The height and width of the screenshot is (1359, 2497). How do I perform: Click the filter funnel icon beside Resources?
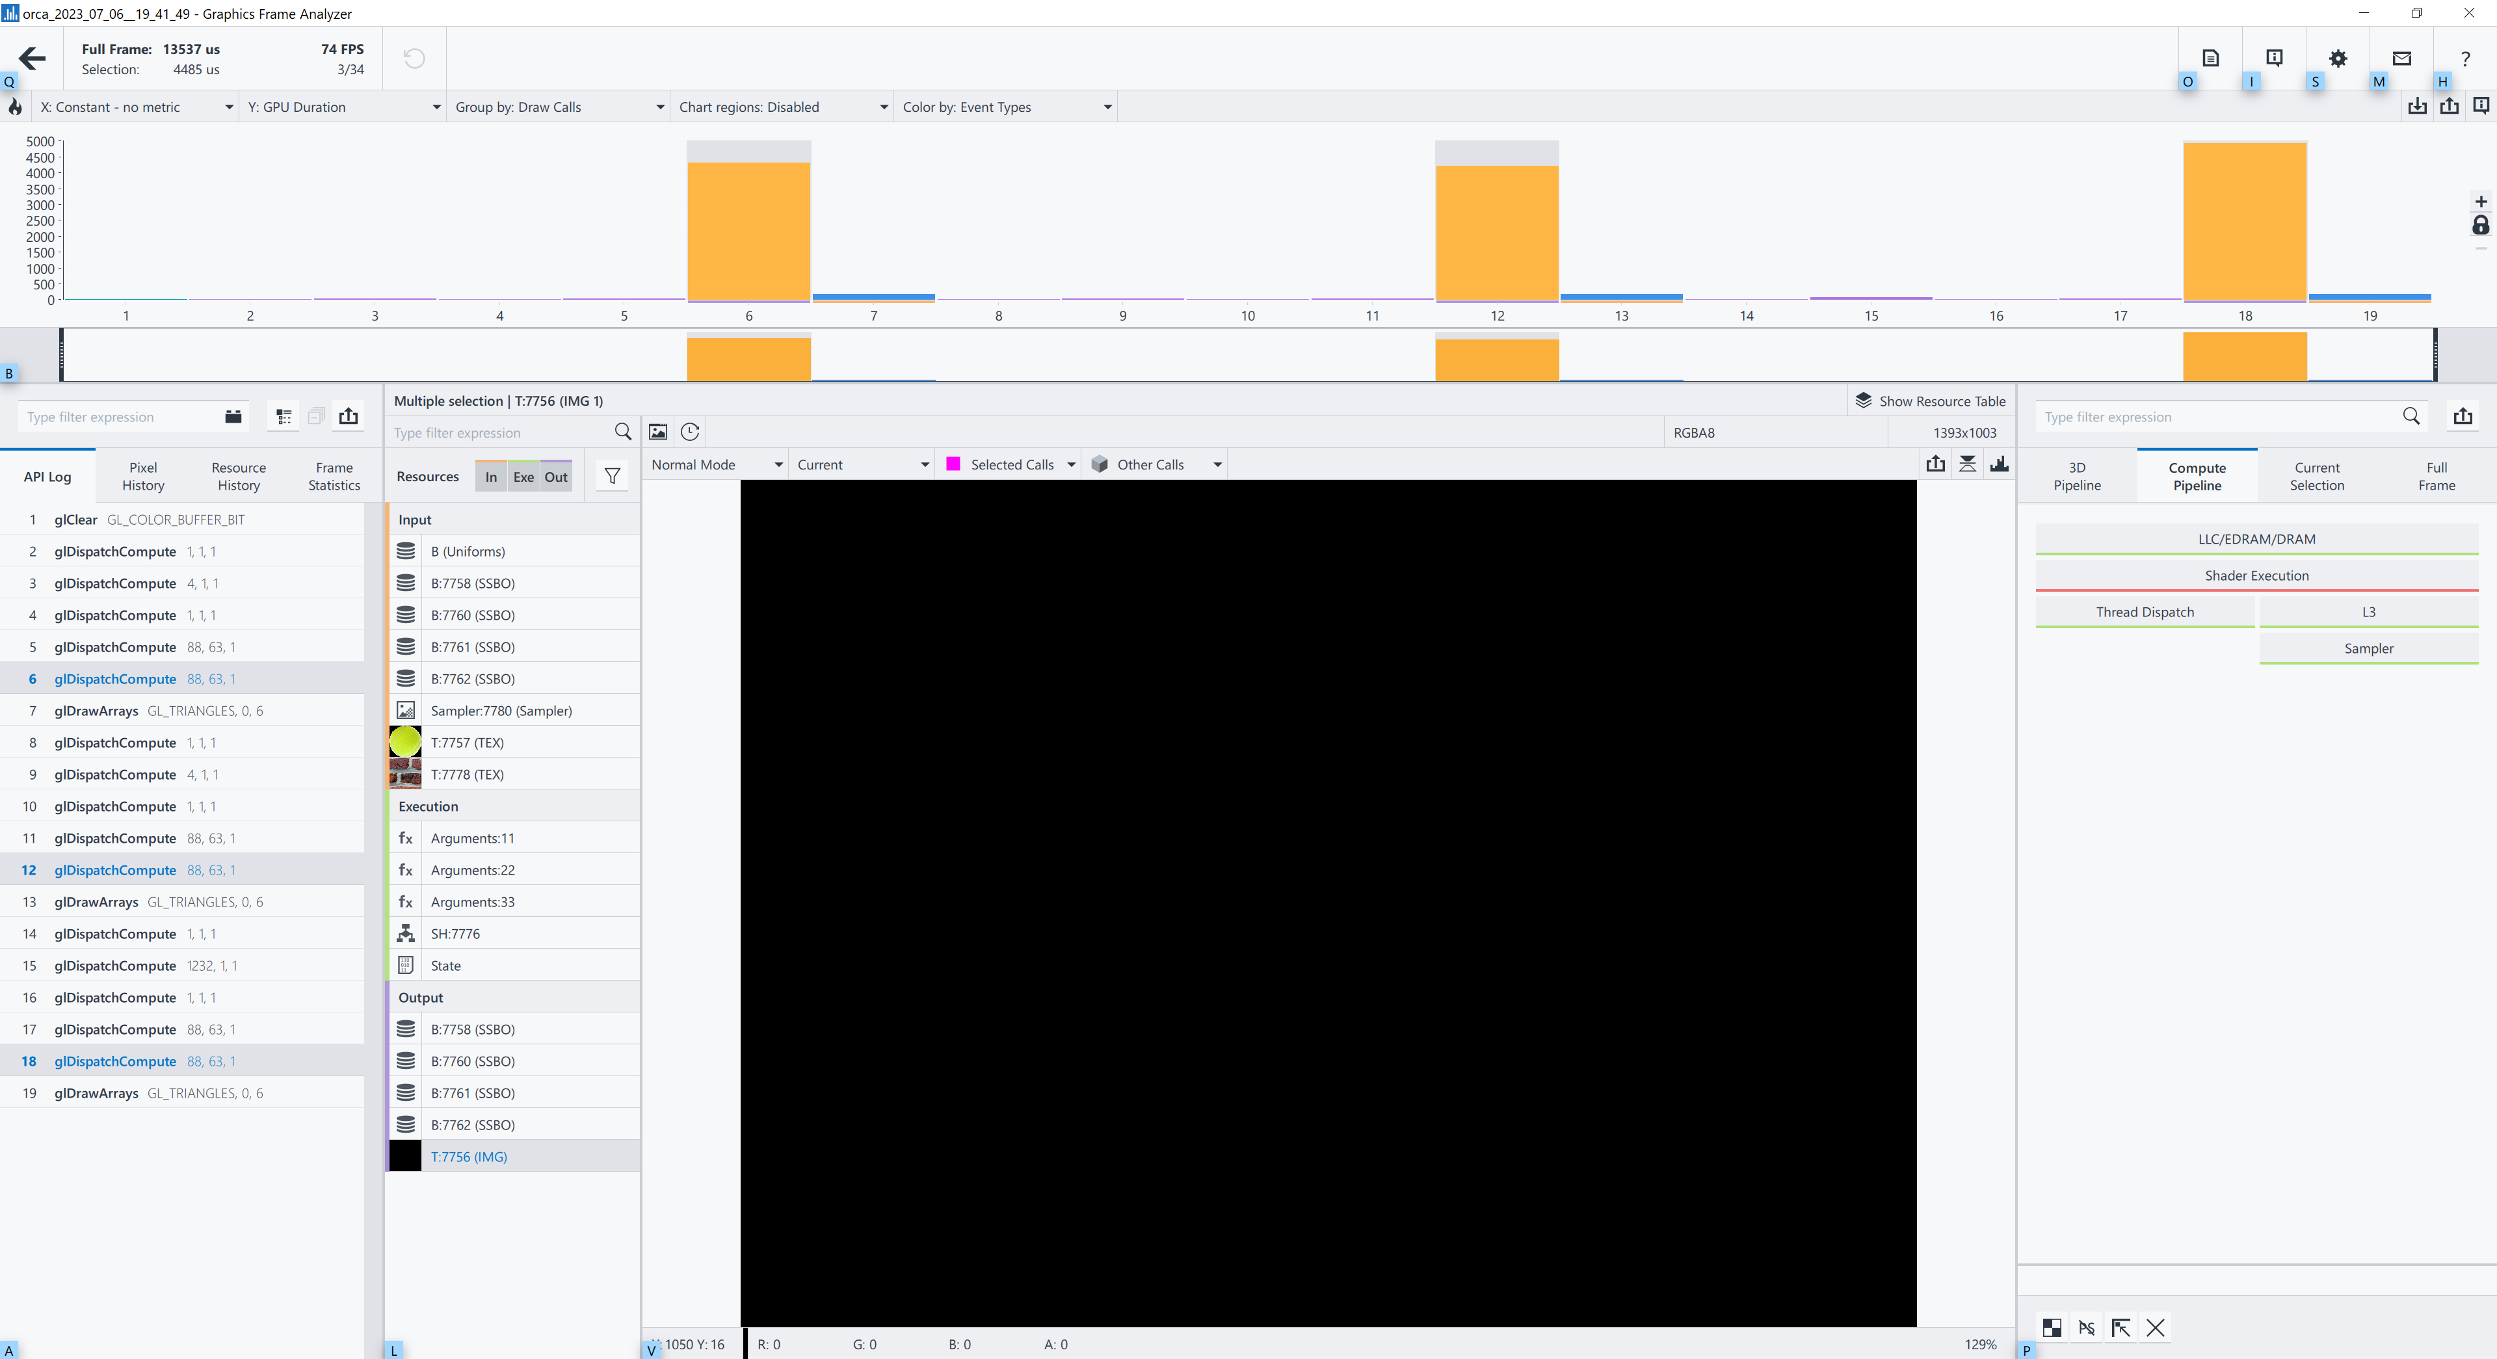(612, 476)
